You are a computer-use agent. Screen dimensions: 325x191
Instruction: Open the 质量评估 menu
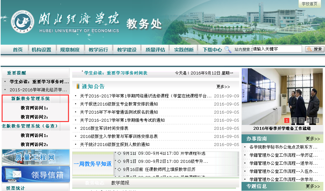[x=155, y=50]
